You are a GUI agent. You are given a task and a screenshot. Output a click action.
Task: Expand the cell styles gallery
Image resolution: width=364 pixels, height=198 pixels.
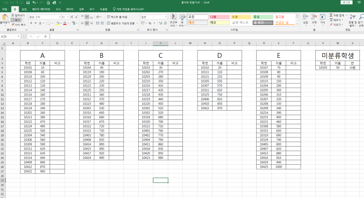[297, 24]
